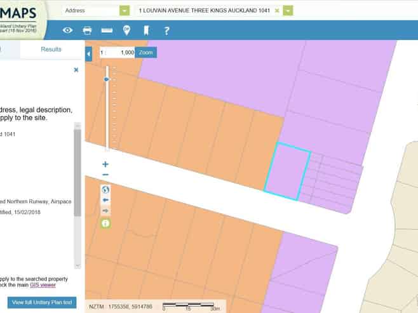418x313 pixels.
Task: Clear the searched address with the X
Action: pyautogui.click(x=277, y=11)
